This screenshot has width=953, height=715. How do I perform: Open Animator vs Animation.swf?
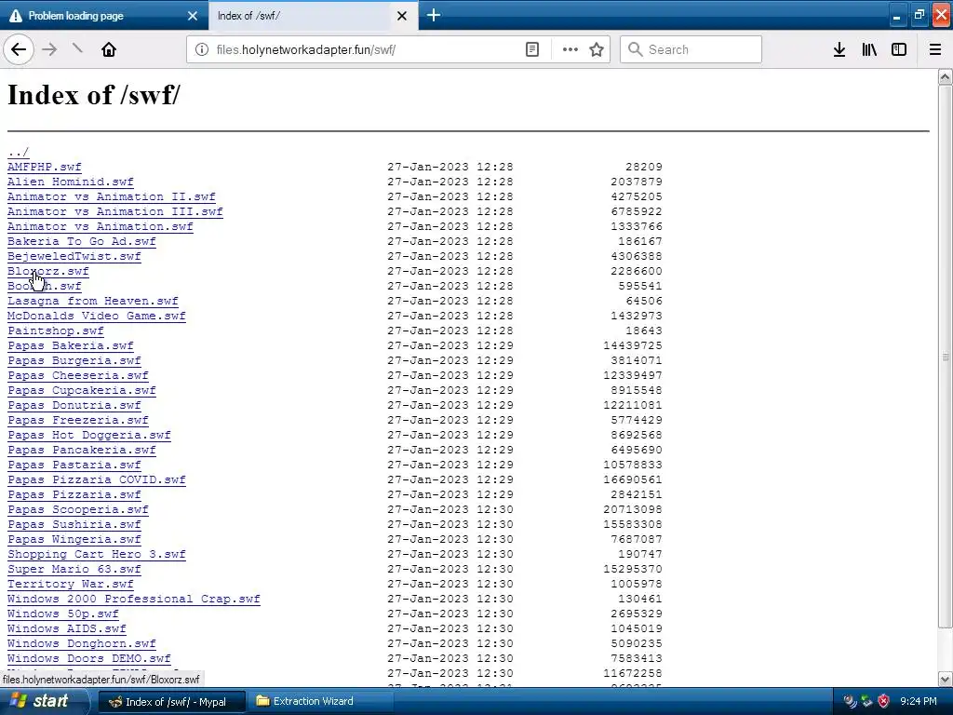coord(101,226)
